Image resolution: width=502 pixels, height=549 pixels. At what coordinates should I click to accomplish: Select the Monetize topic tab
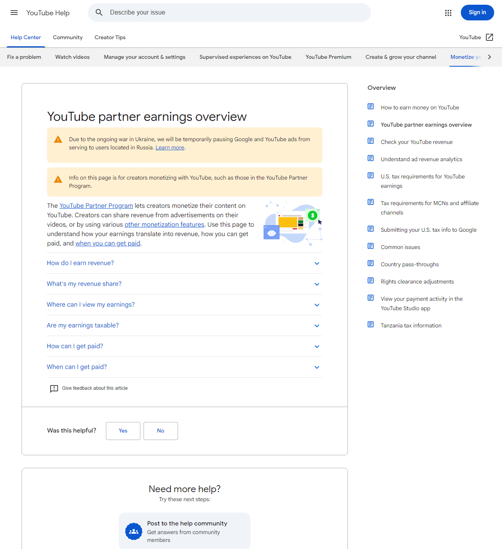pyautogui.click(x=466, y=57)
